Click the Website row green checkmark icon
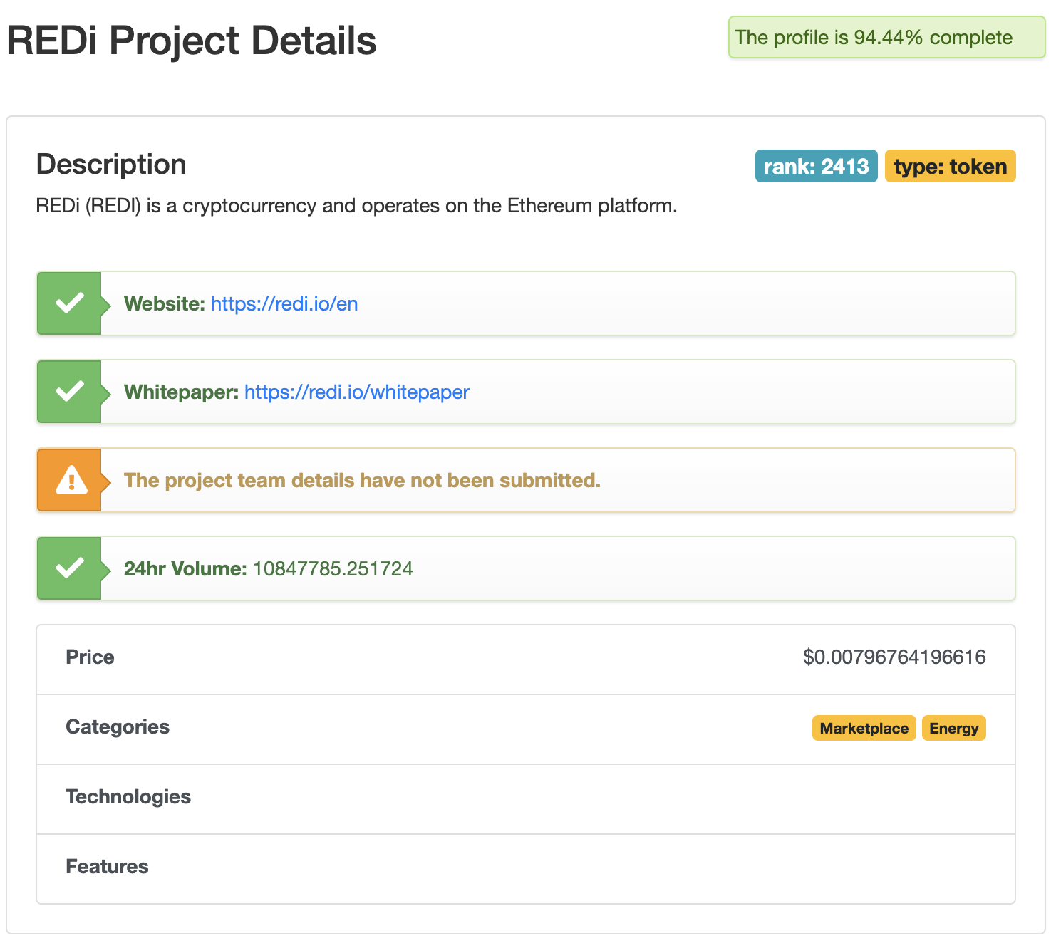The image size is (1056, 943). tap(70, 303)
